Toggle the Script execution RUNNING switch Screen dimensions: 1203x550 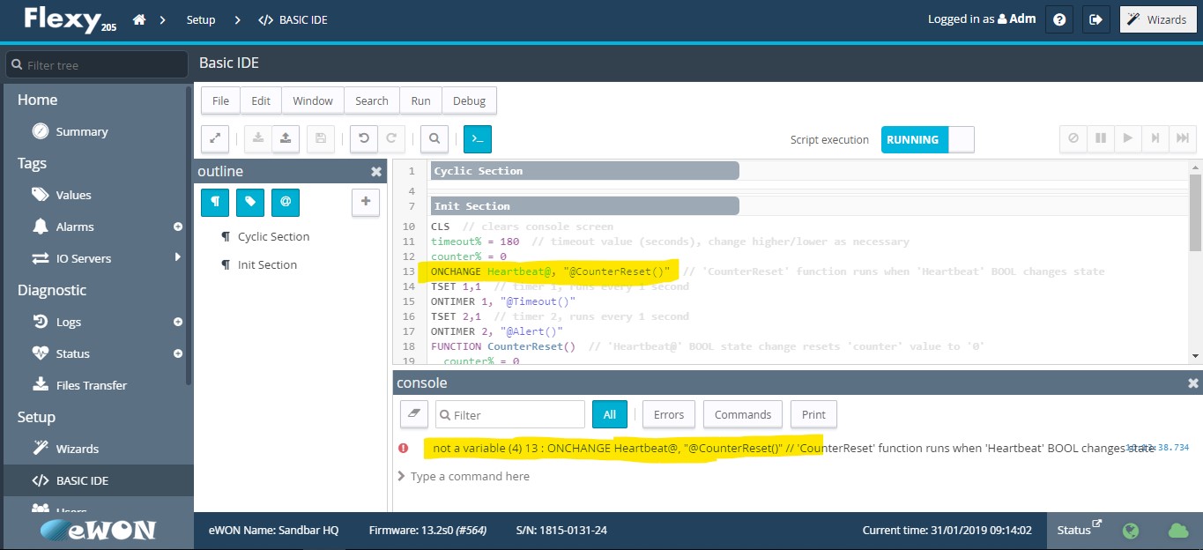tap(927, 138)
